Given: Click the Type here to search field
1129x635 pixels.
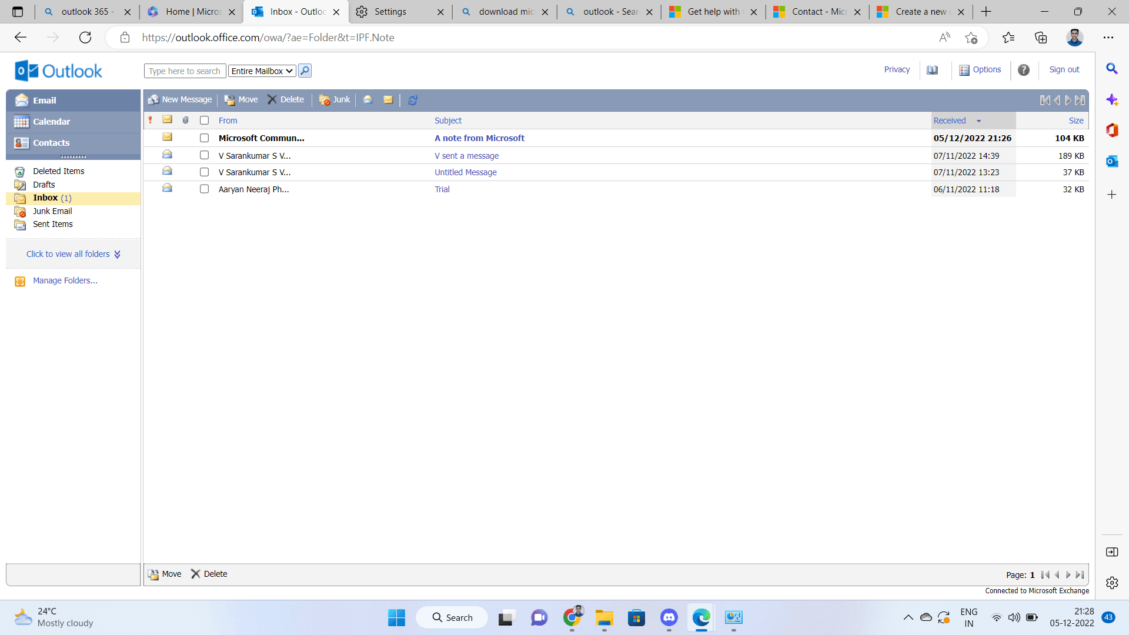Looking at the screenshot, I should coord(185,71).
